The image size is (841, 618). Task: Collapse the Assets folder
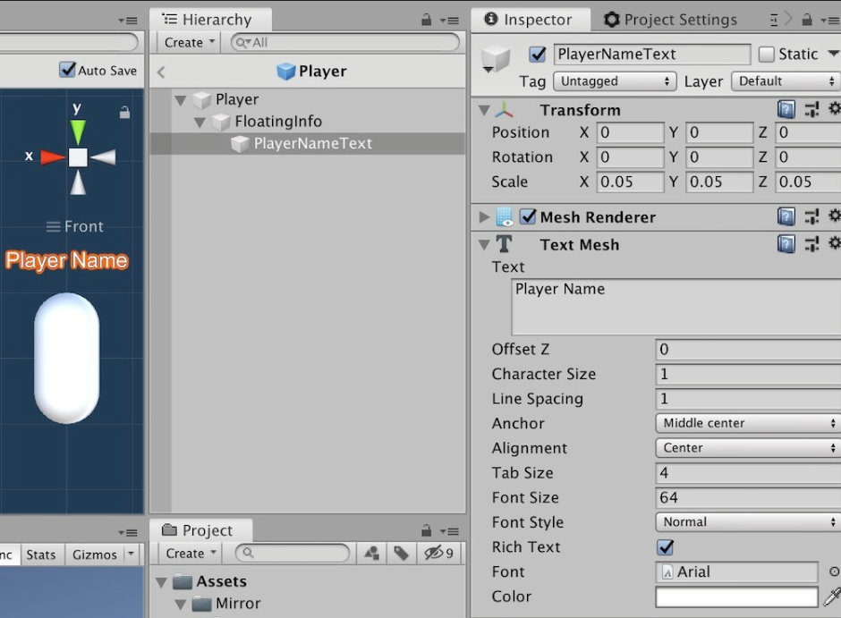click(161, 582)
